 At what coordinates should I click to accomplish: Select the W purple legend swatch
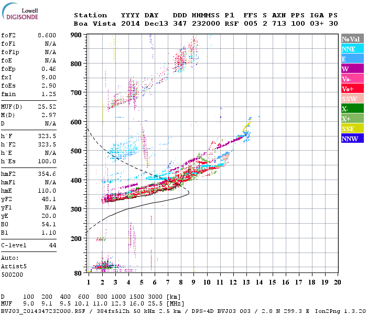tap(352, 69)
